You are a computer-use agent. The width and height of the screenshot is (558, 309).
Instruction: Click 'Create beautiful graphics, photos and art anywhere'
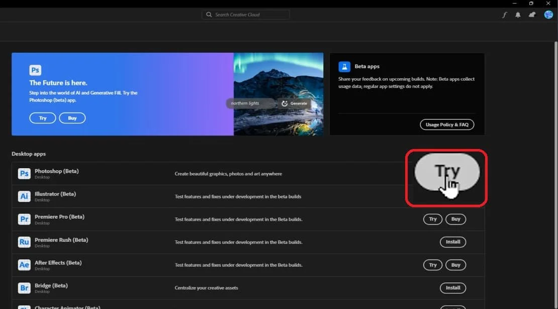coord(228,174)
